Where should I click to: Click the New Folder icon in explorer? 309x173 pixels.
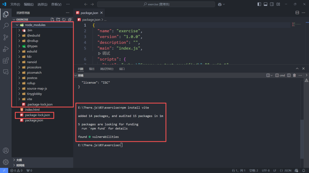(x=58, y=20)
